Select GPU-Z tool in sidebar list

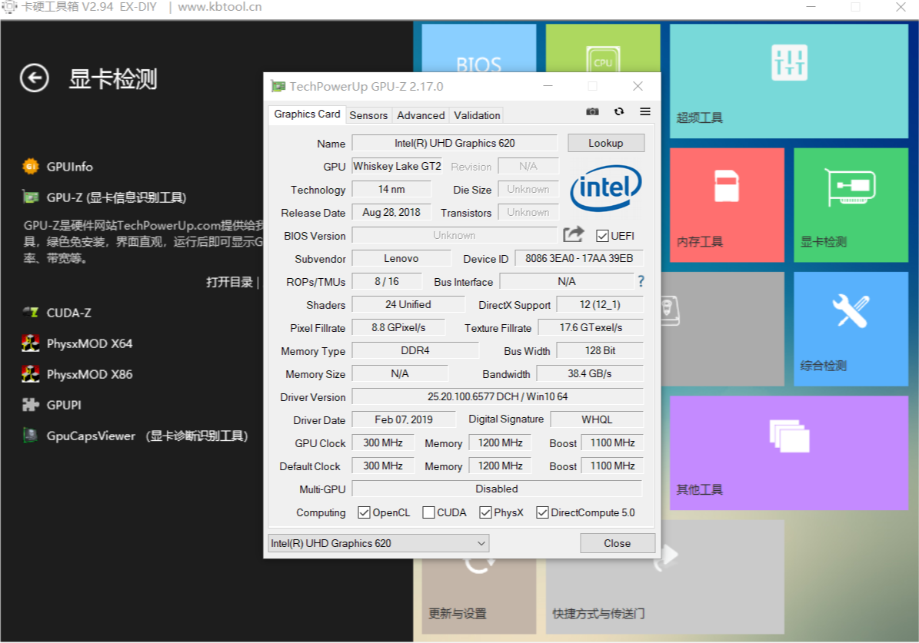(x=105, y=198)
